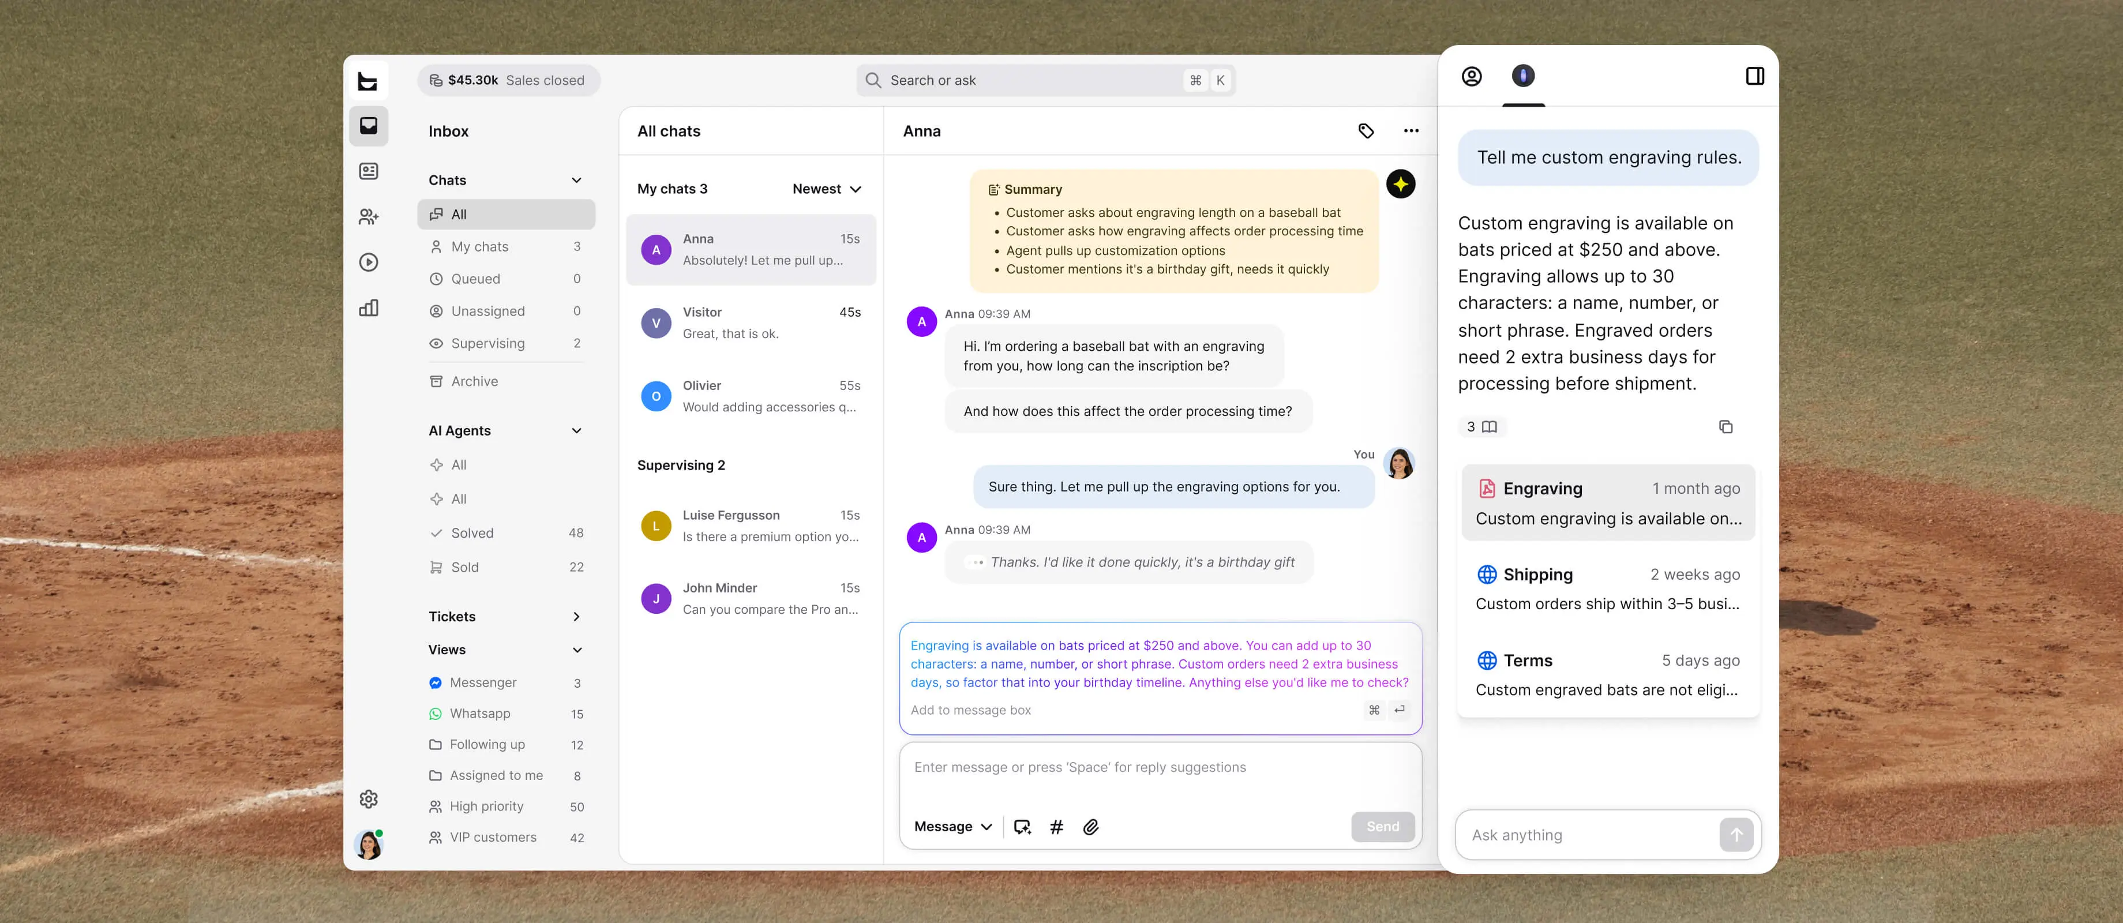Open the Luise Fergusson supervised chat
Viewport: 2123px width, 923px height.
pyautogui.click(x=750, y=526)
